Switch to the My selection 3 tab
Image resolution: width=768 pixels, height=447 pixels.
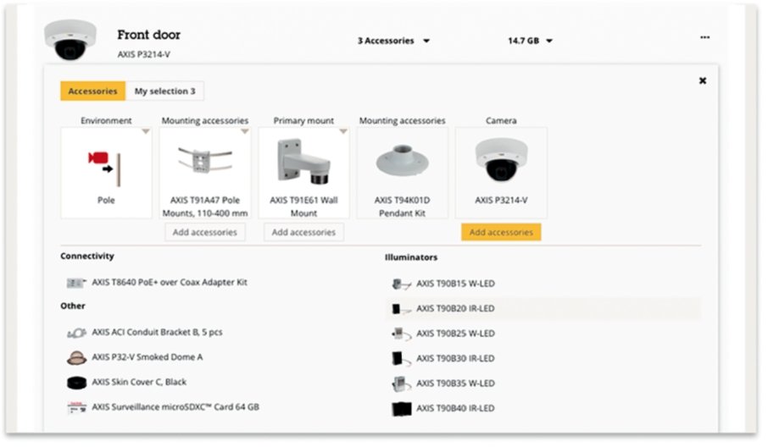pyautogui.click(x=164, y=91)
